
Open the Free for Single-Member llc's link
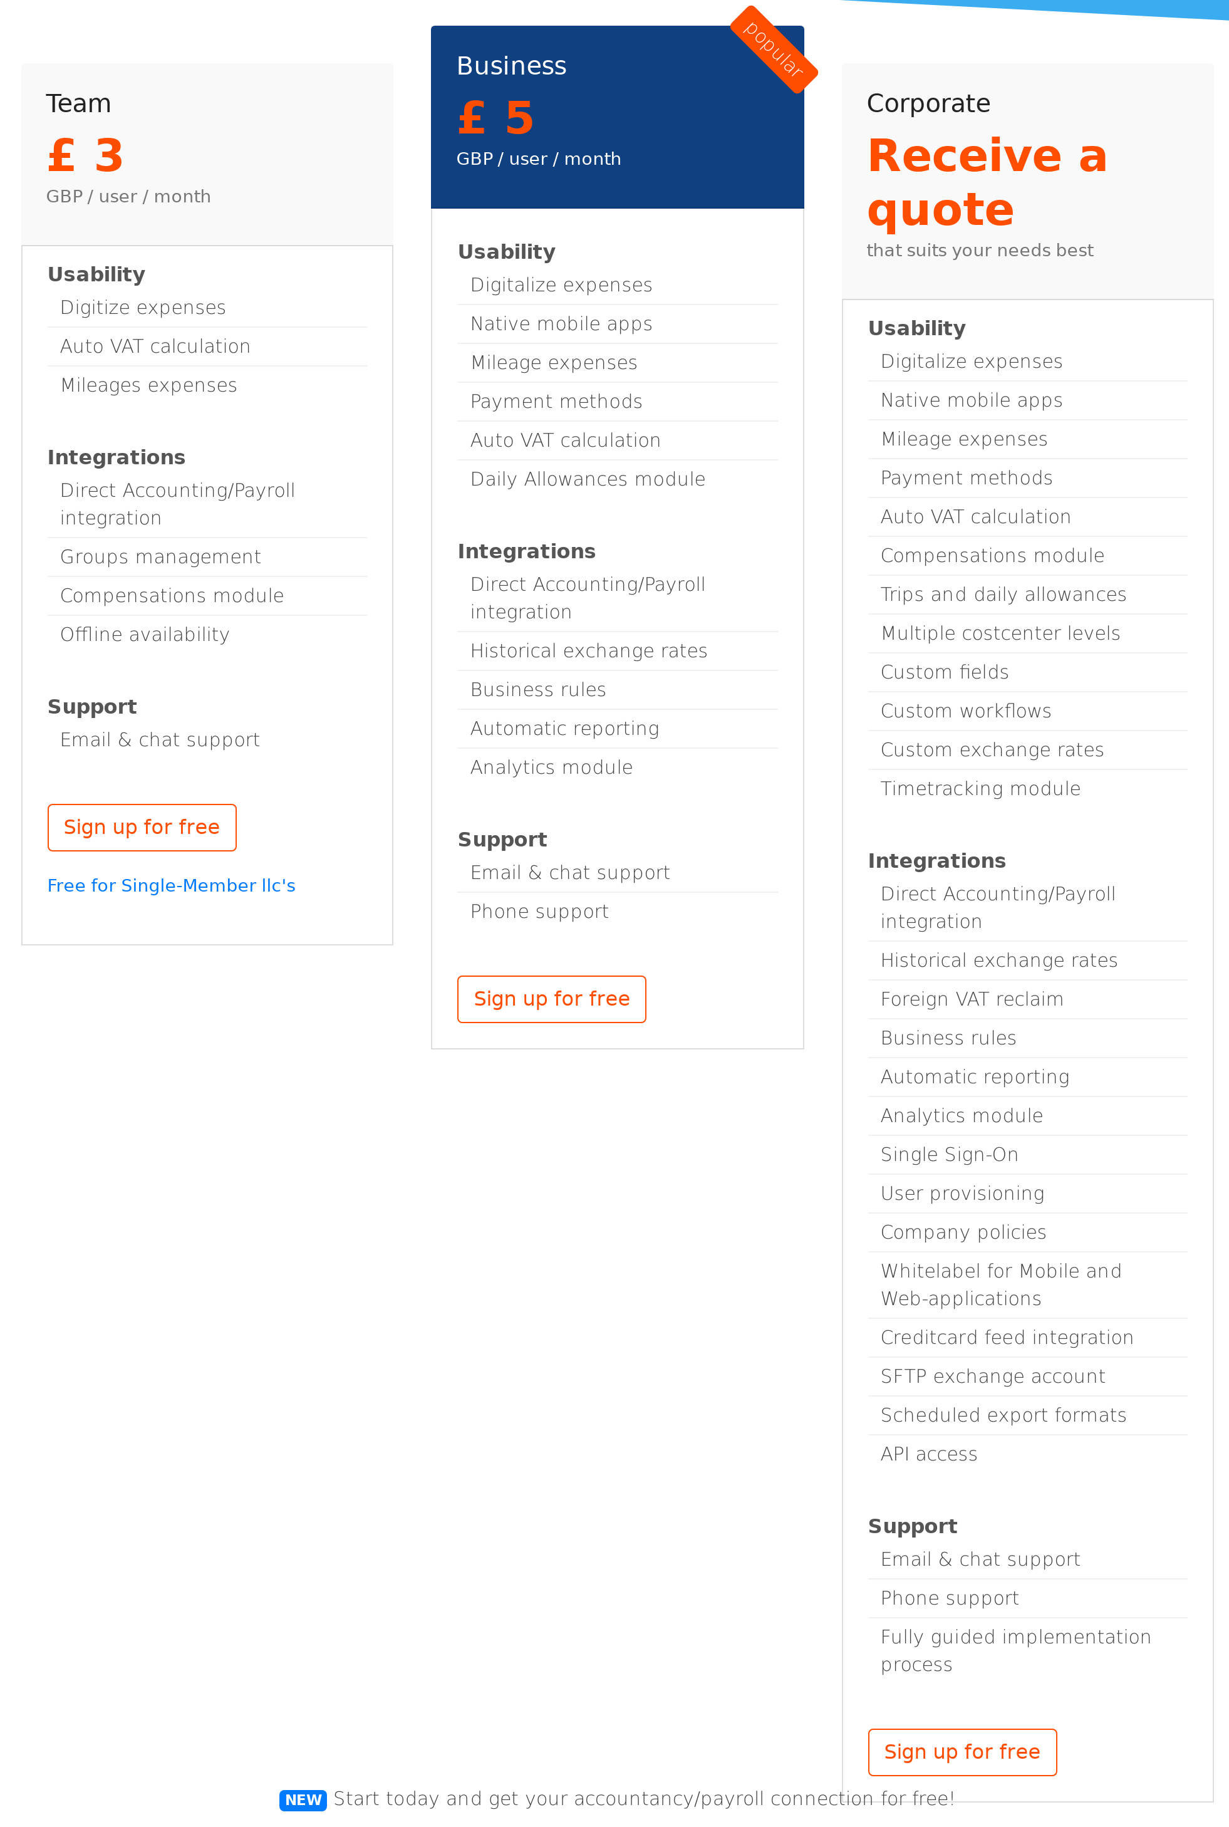tap(172, 886)
